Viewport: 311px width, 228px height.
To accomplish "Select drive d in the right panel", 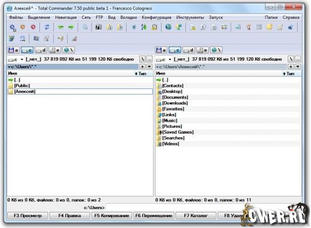I will [x=189, y=50].
